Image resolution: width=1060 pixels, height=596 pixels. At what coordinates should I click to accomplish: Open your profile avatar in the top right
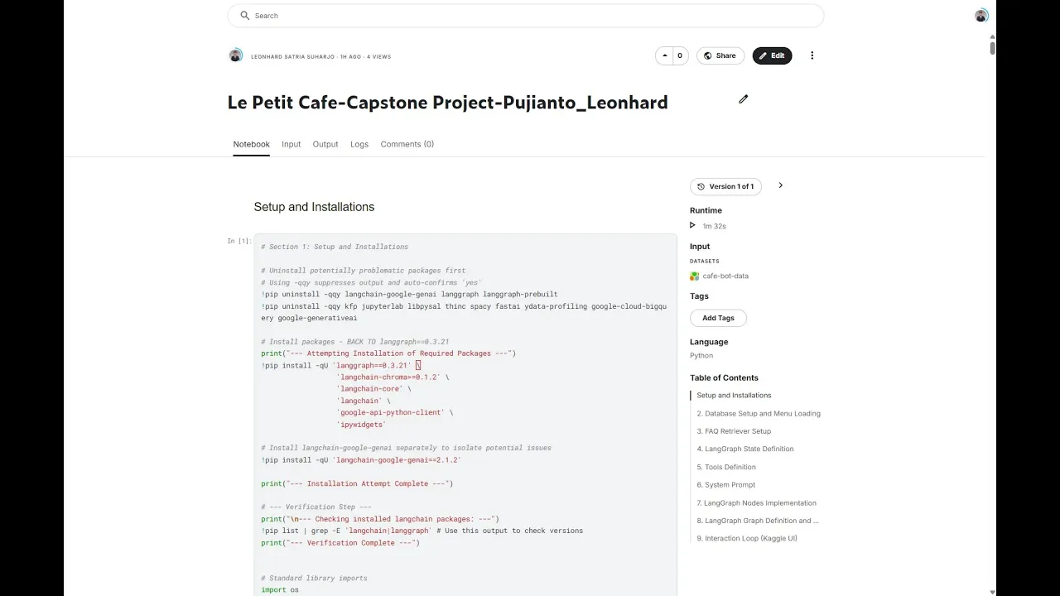coord(980,15)
